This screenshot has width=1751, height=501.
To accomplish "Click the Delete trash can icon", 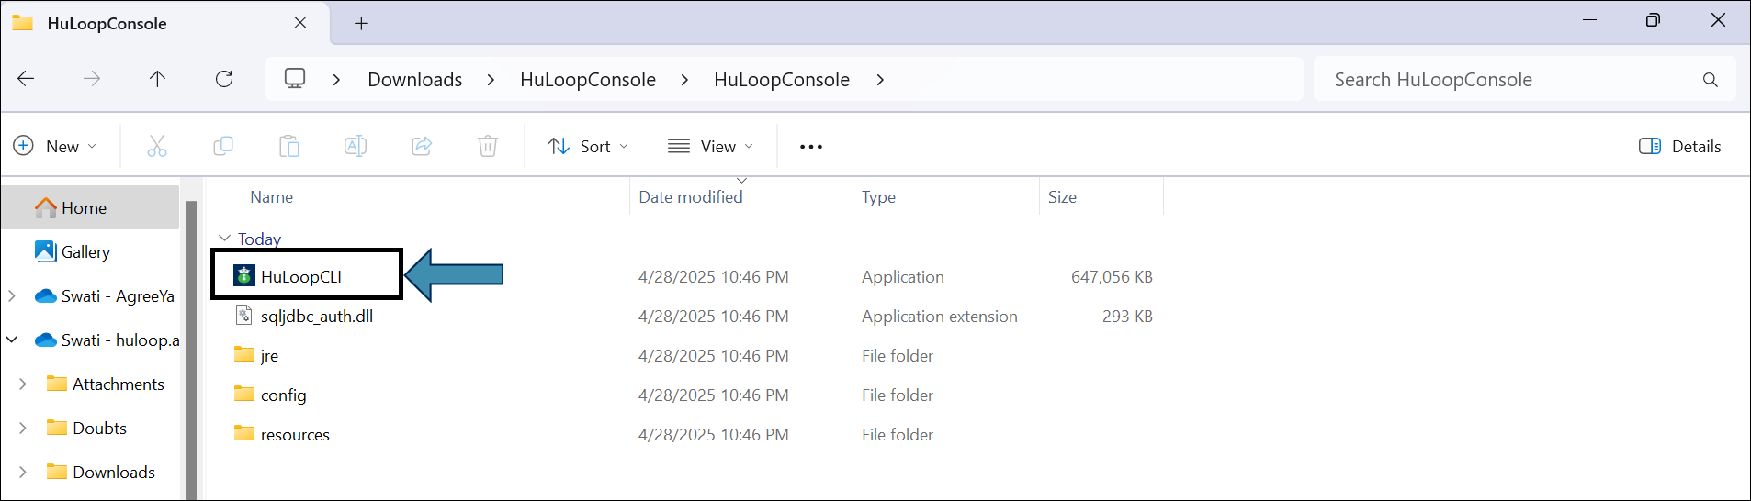I will pyautogui.click(x=488, y=146).
